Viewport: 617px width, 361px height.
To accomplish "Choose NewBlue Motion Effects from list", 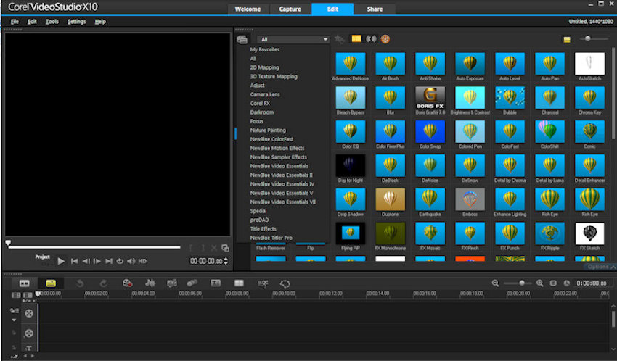I will (x=277, y=148).
